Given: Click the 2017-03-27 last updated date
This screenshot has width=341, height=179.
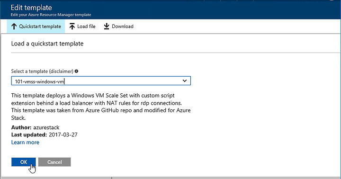Looking at the screenshot, I should (x=63, y=134).
